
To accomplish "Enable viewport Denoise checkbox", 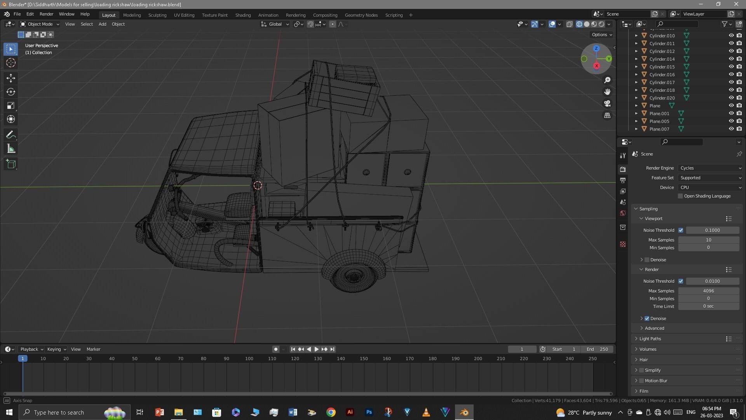I will pos(647,260).
